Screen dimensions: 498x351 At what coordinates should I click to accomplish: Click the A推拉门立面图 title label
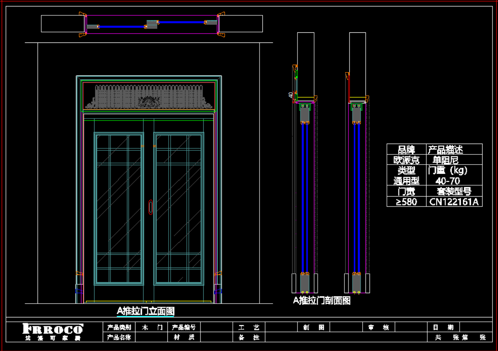tap(146, 311)
